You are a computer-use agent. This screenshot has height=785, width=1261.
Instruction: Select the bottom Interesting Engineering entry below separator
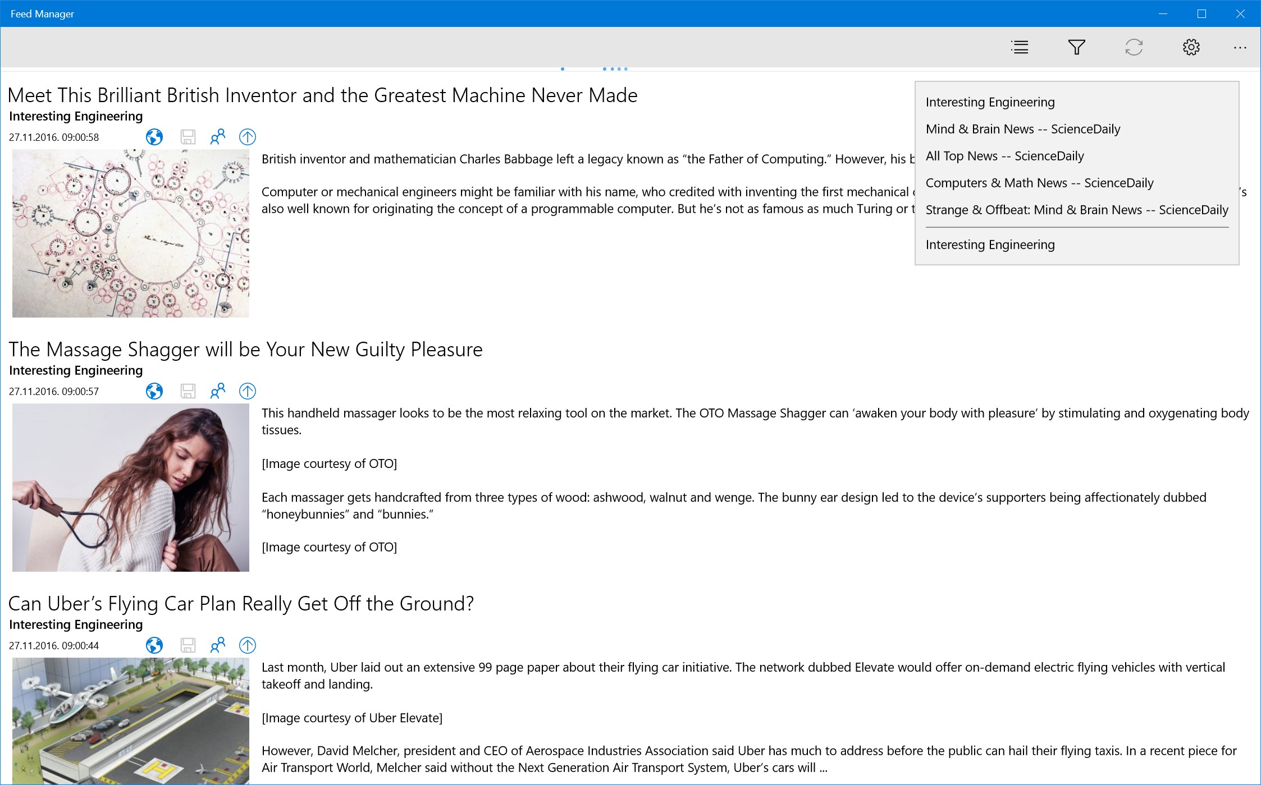pos(990,245)
